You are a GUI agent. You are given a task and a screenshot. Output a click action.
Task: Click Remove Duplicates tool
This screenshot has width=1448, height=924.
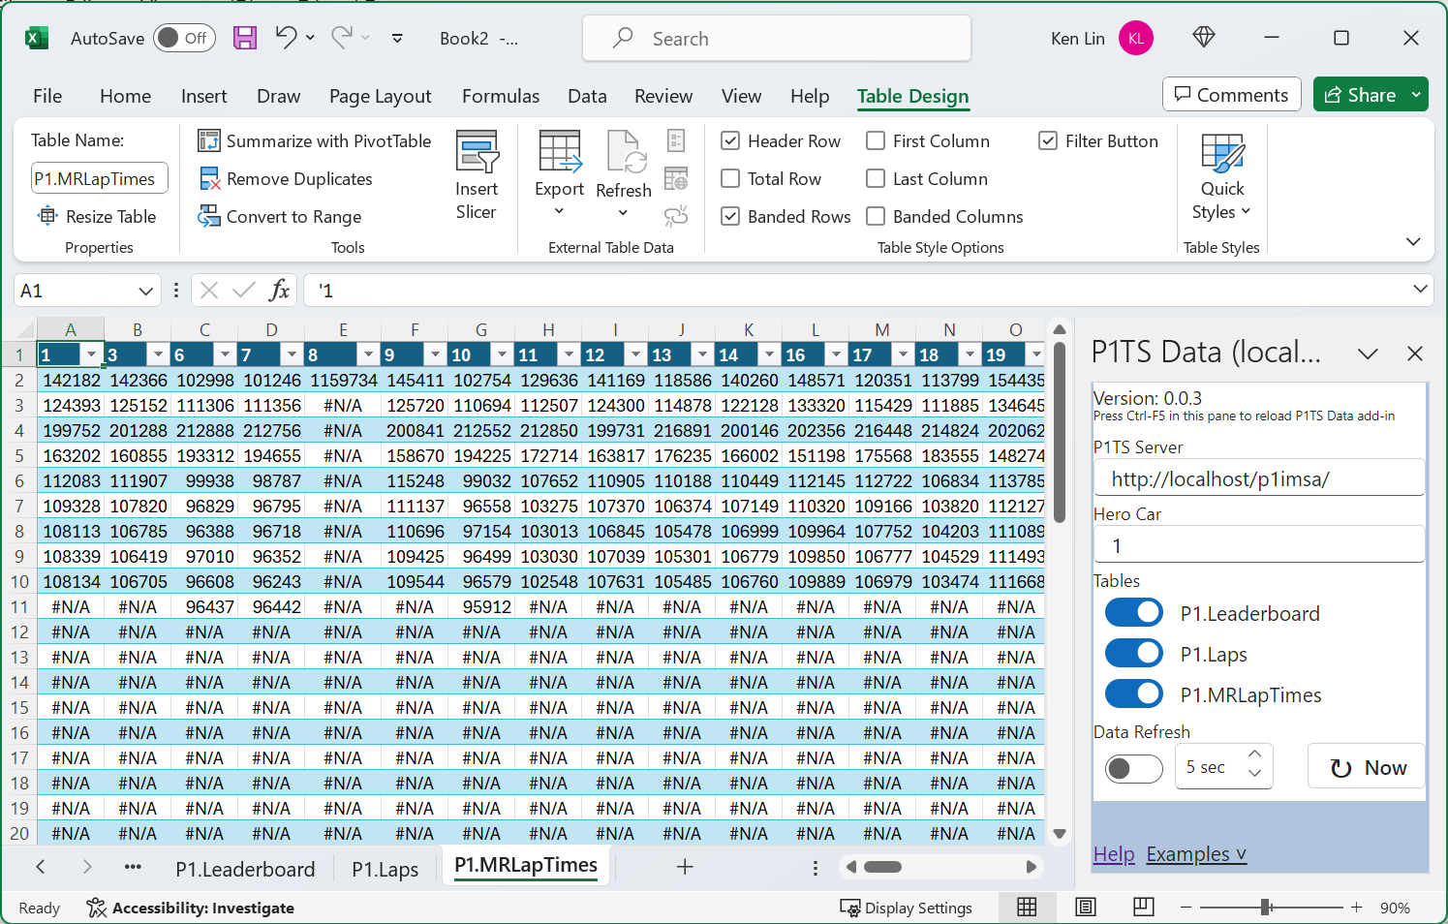pyautogui.click(x=286, y=178)
